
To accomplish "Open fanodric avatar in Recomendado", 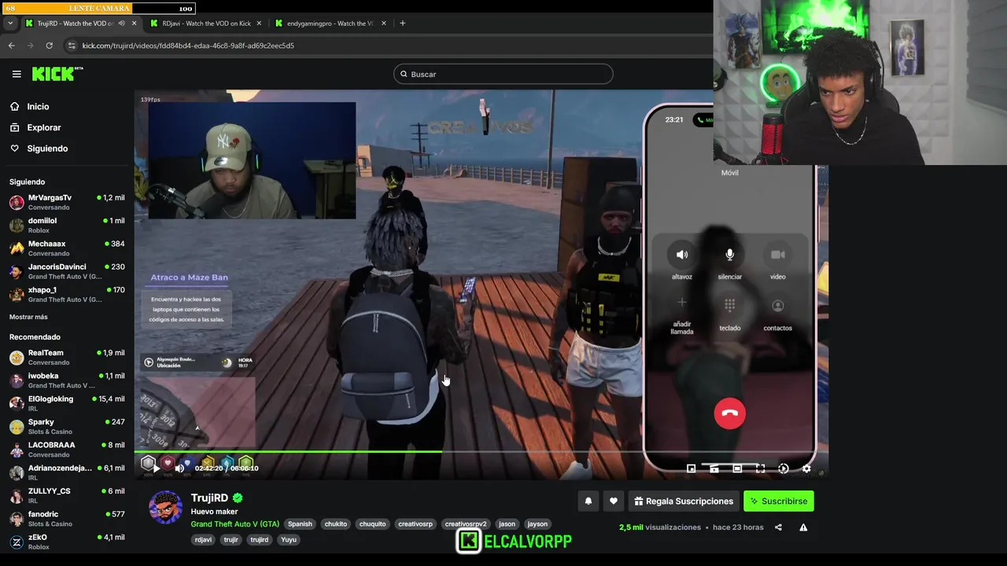I will [17, 519].
